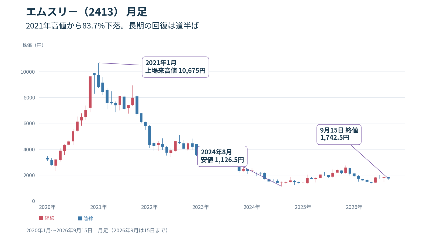Viewport: 431px width, 242px height.
Task: Toggle the blue 陰線 legend swatch
Action: pyautogui.click(x=80, y=218)
